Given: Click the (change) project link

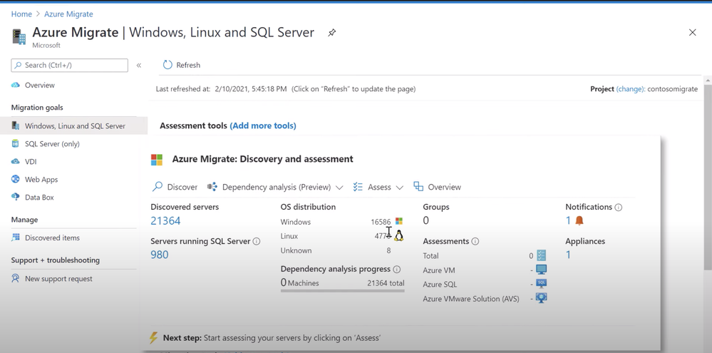Looking at the screenshot, I should tap(630, 89).
